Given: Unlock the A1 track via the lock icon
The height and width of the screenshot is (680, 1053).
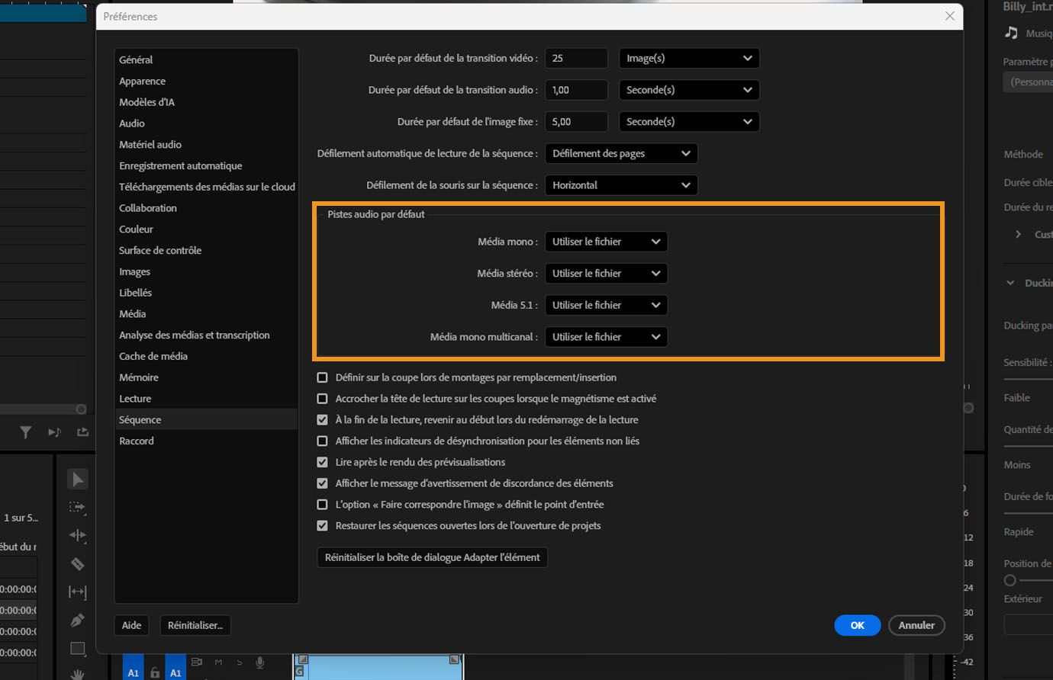Looking at the screenshot, I should pos(154,672).
